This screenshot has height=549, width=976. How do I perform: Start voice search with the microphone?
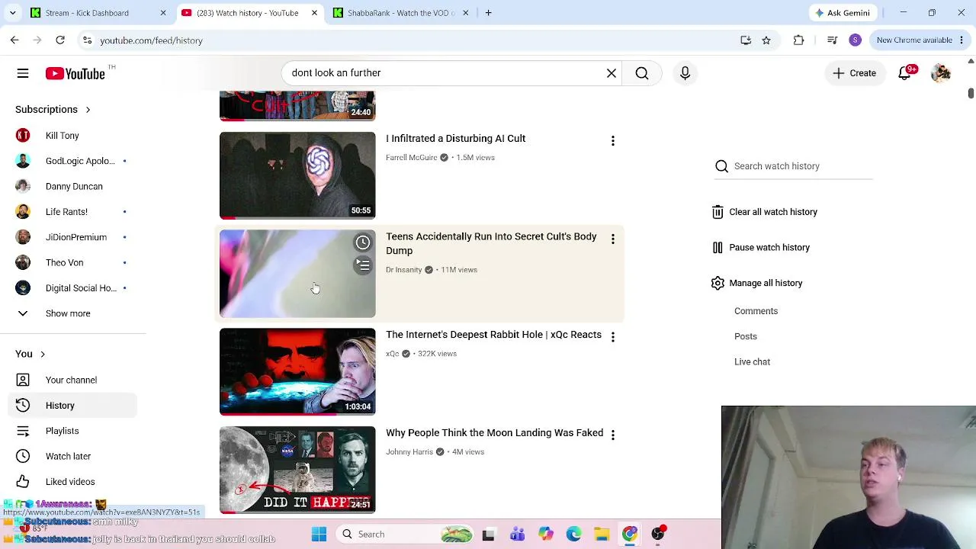tap(685, 73)
